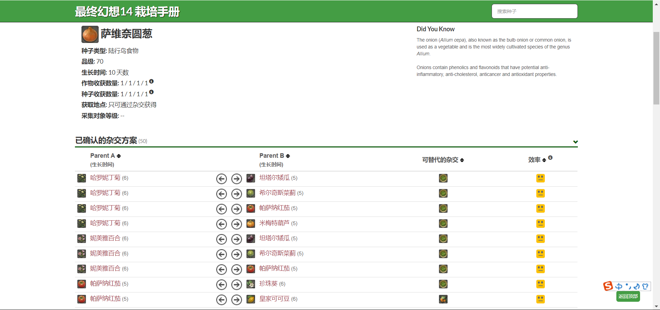This screenshot has width=660, height=310.
Task: Collapse the 已确认的杂交方案 section with the chevron
Action: pos(575,142)
